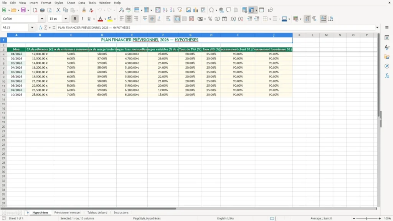This screenshot has width=393, height=221.
Task: Open Background Color dropdown arrow
Action: 115,19
